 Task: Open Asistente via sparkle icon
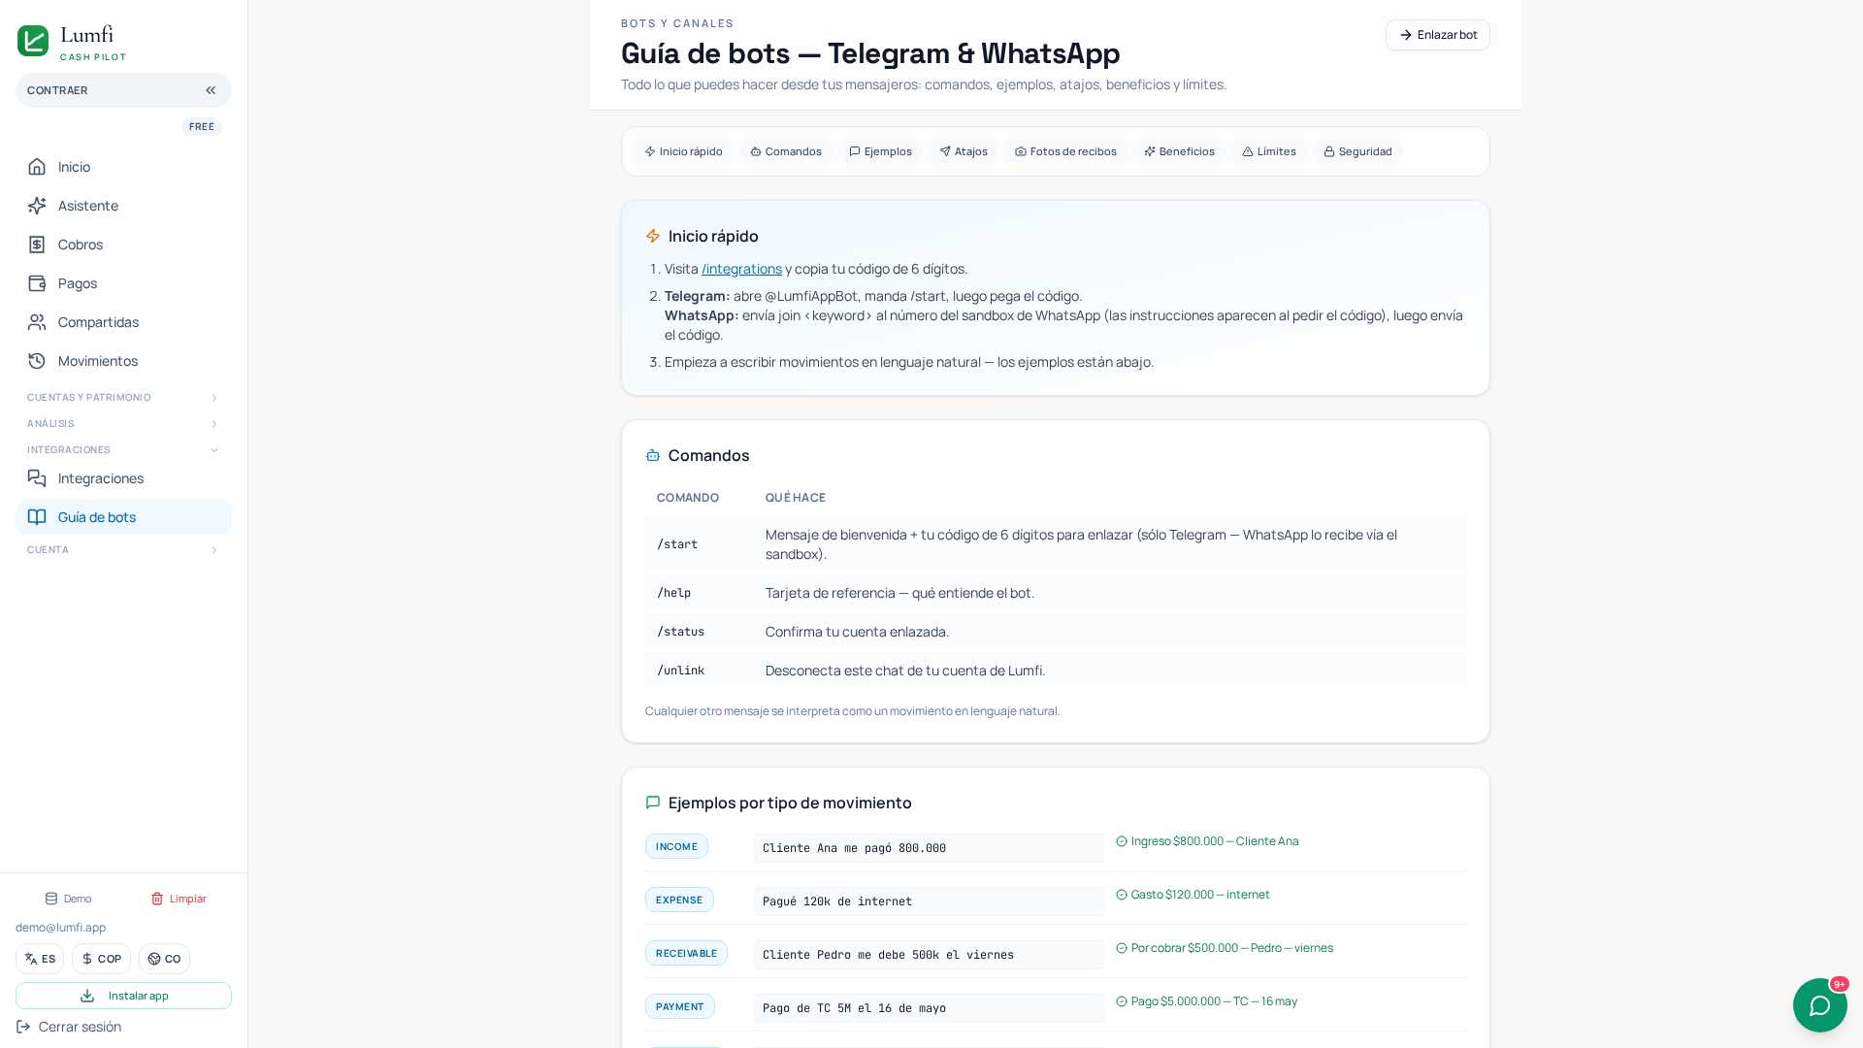(x=37, y=206)
